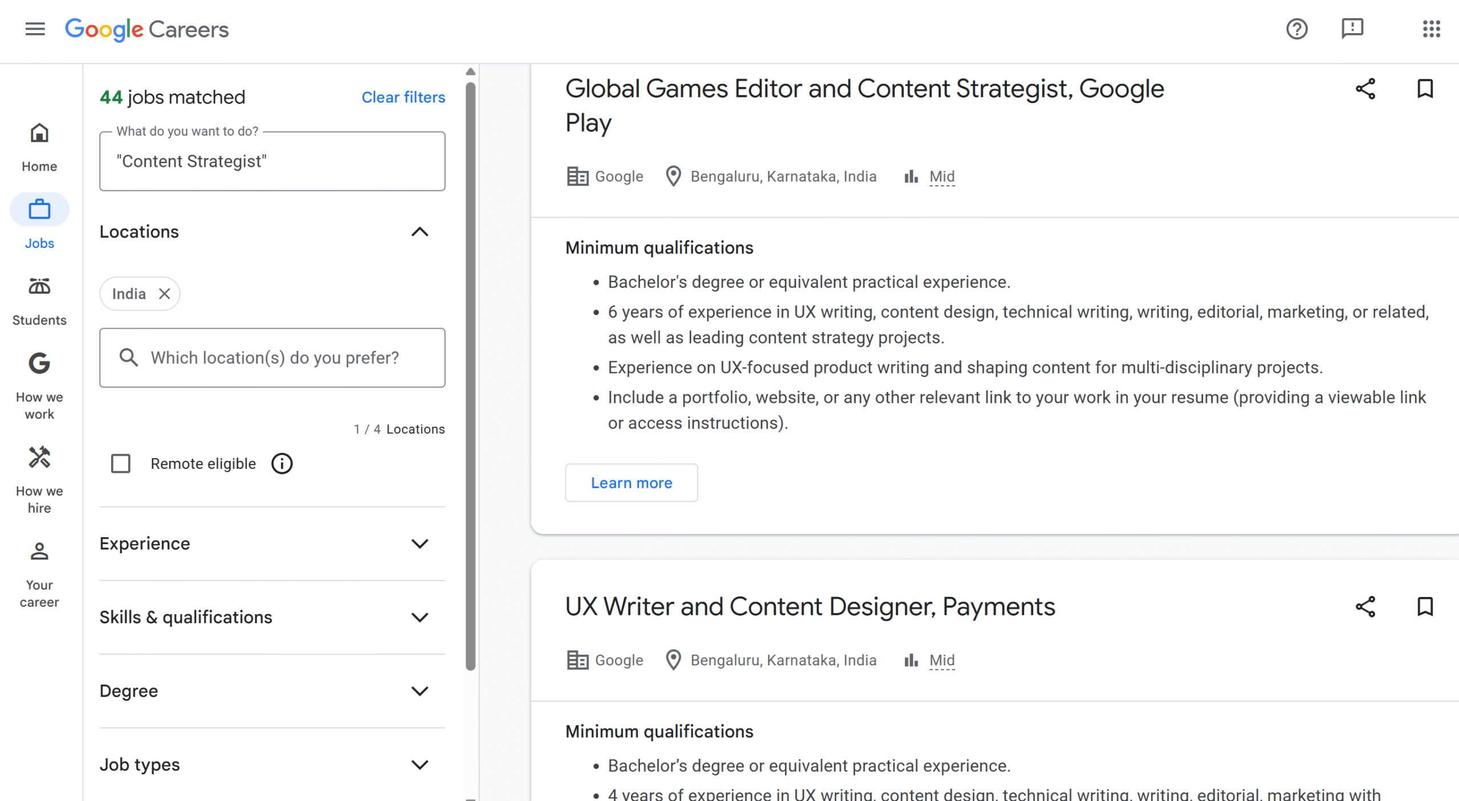Click the "Content Strategist" search field
Viewport: 1459px width, 801px height.
click(272, 161)
